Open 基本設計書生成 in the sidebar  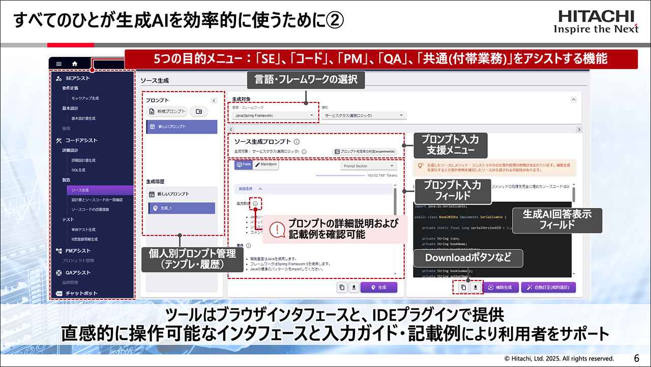(x=83, y=118)
